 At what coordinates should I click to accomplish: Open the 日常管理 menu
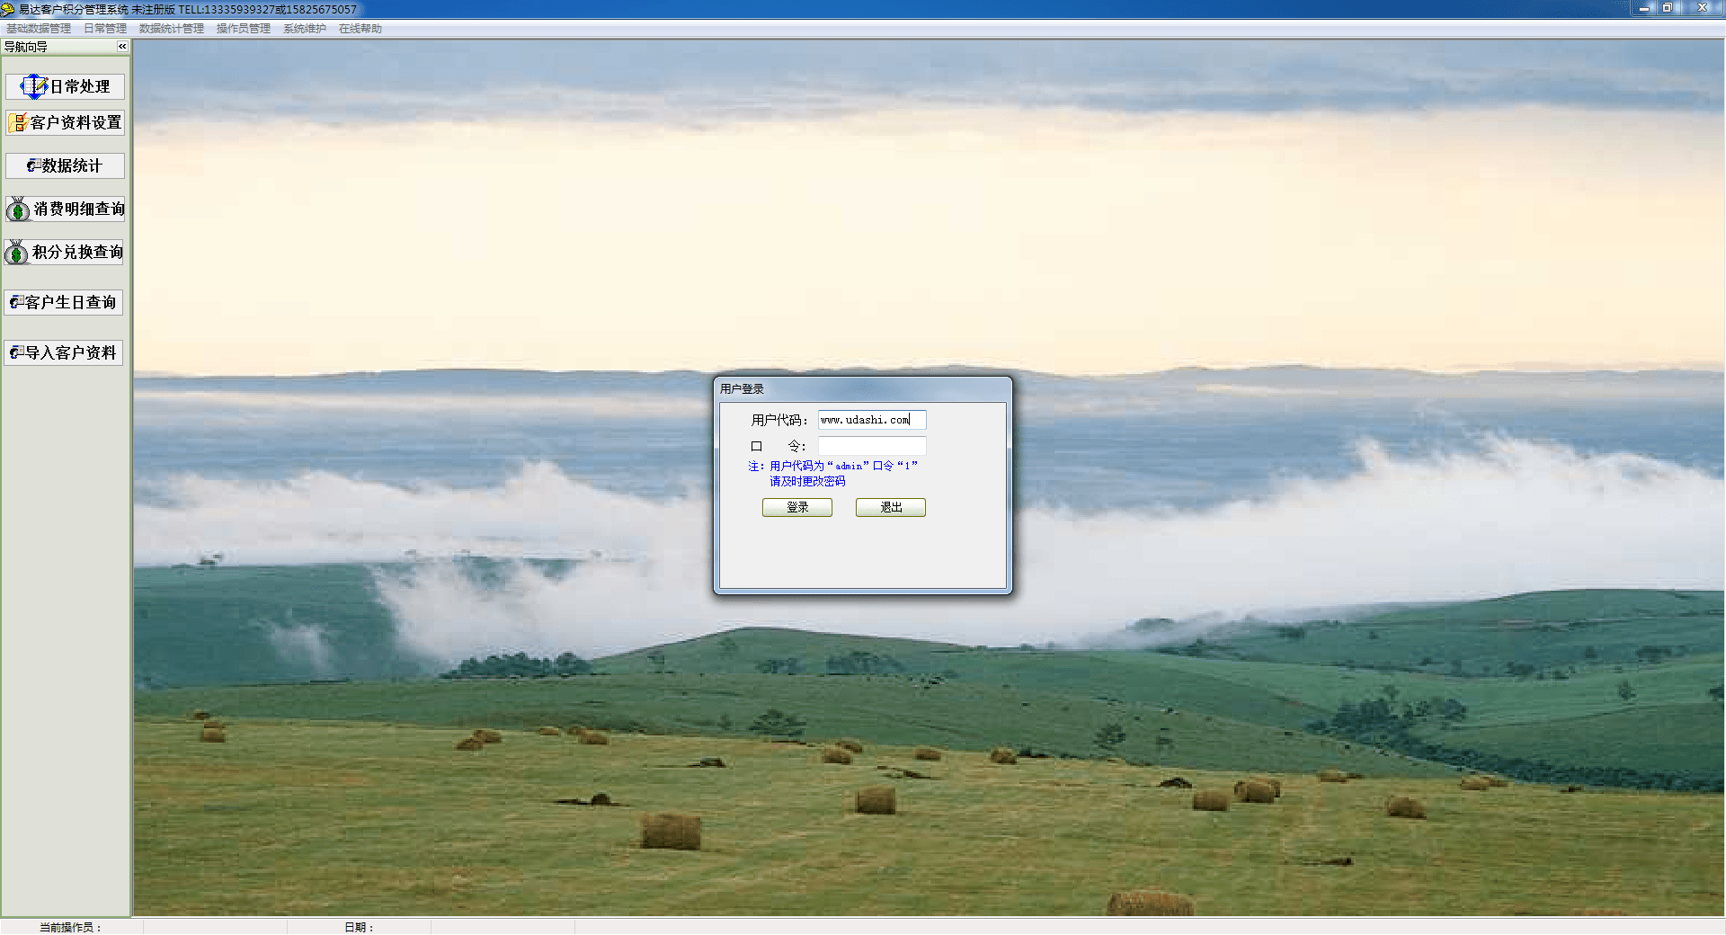coord(105,29)
